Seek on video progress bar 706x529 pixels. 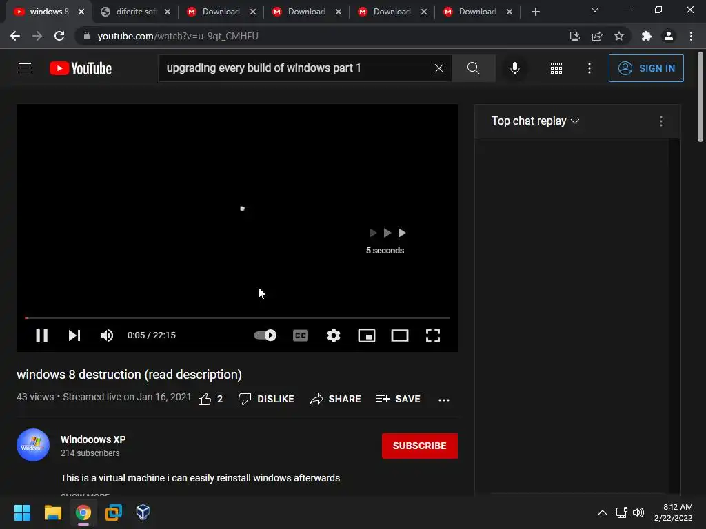coord(237,318)
